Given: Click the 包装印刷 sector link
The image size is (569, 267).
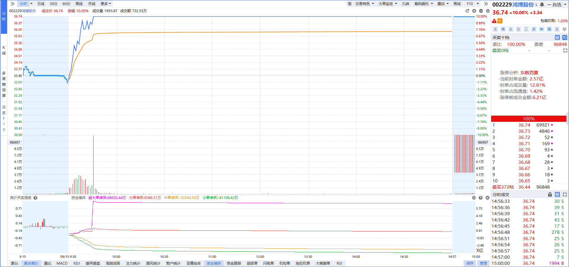Looking at the screenshot, I should pyautogui.click(x=548, y=21).
